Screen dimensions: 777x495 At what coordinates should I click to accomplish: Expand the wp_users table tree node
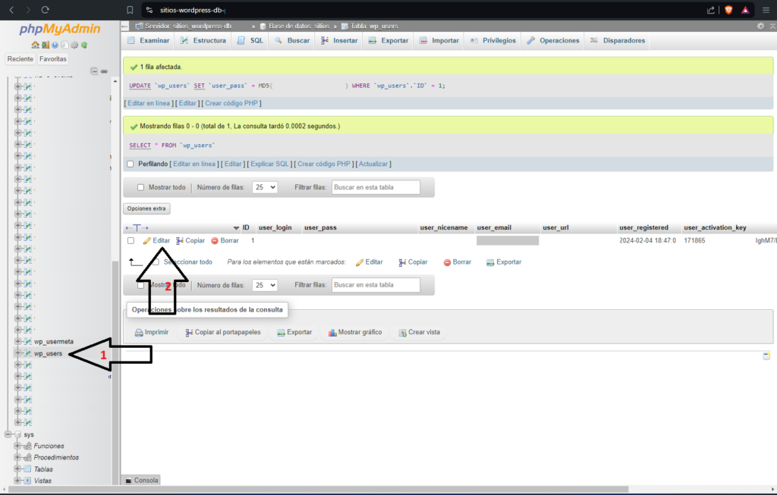pos(17,353)
